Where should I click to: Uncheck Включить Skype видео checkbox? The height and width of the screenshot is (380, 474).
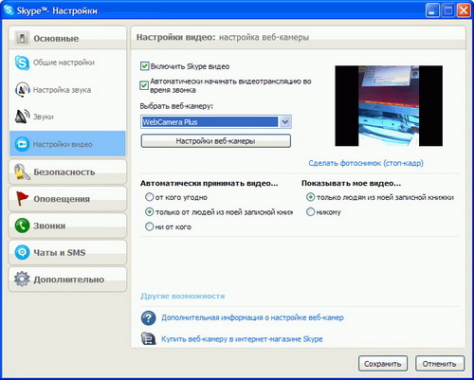click(144, 66)
